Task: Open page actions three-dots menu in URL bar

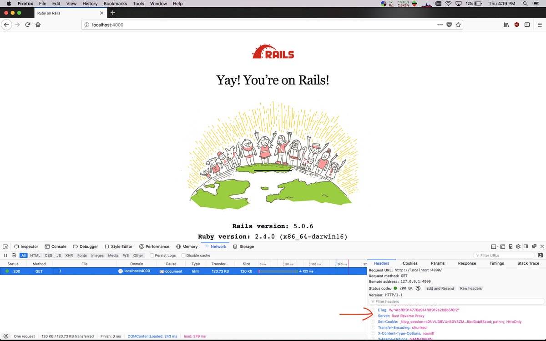Action: [x=440, y=25]
